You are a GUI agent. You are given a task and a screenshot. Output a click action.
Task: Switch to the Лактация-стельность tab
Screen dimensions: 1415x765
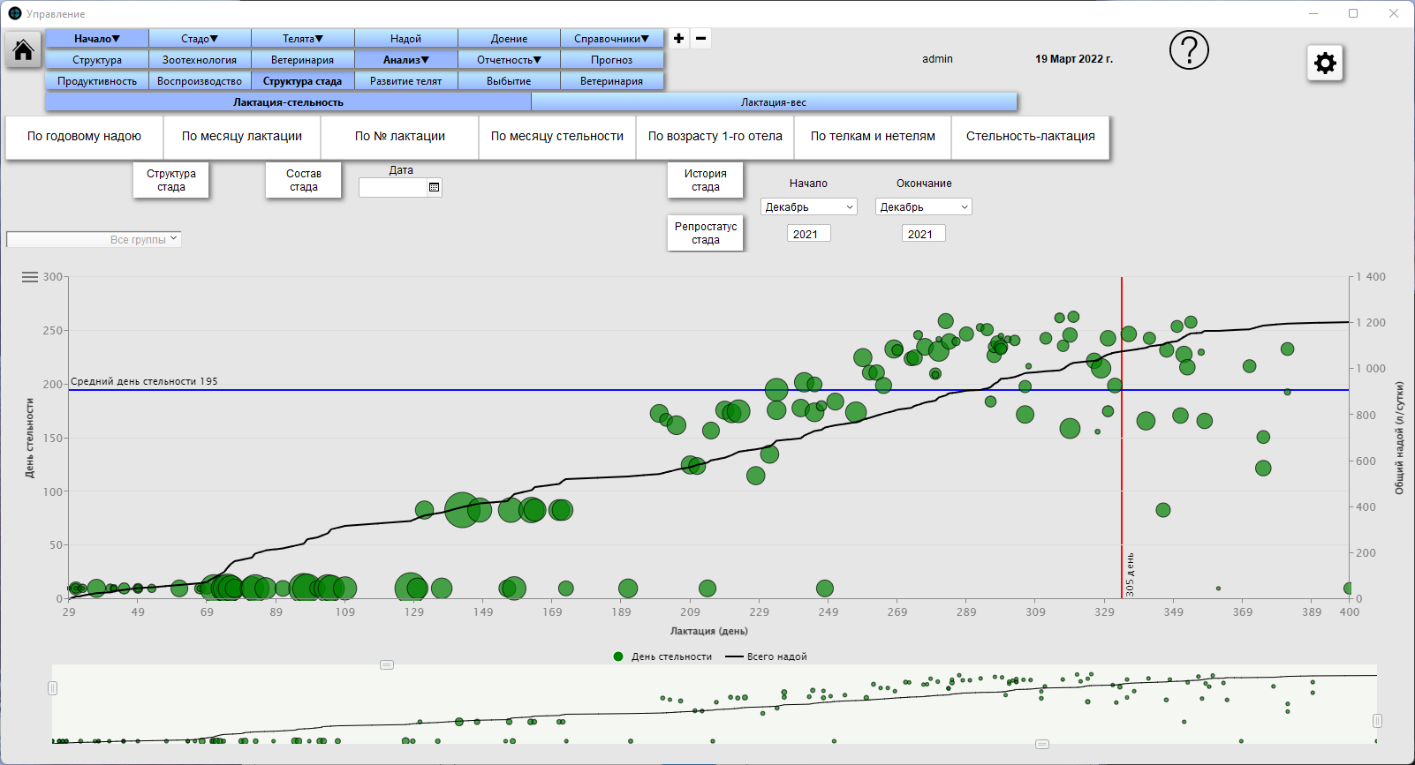click(288, 102)
